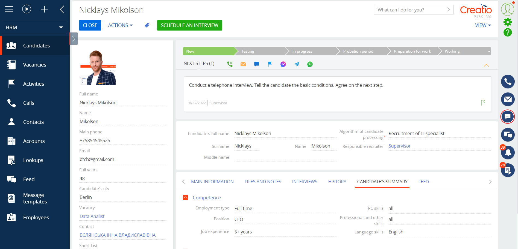Image resolution: width=518 pixels, height=249 pixels.
Task: Collapse the Competence section
Action: coord(185,197)
